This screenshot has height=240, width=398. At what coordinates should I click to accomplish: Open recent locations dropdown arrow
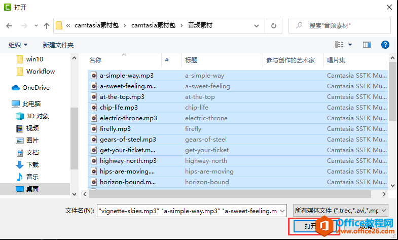click(36, 26)
